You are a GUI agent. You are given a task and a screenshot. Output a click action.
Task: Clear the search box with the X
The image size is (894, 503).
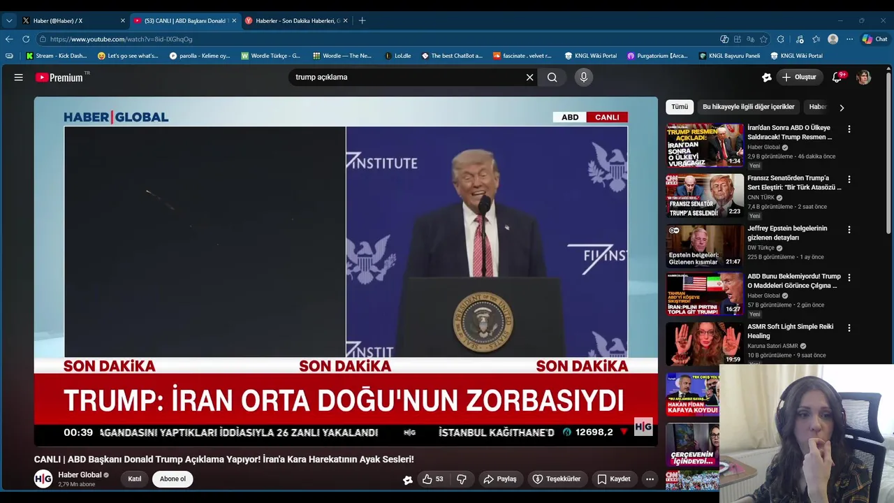[x=529, y=78]
